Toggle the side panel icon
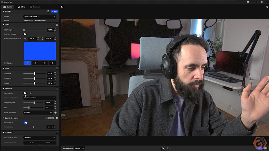The image size is (269, 151). coord(62,7)
